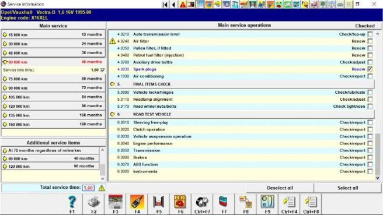
Task: Click the Select all button
Action: 347,188
